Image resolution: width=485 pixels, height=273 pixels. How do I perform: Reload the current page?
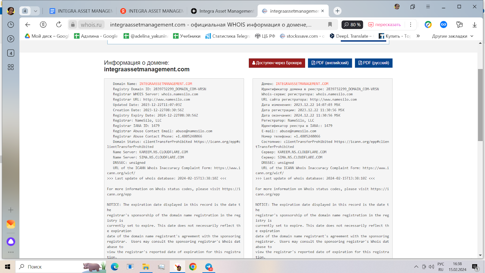tap(59, 25)
